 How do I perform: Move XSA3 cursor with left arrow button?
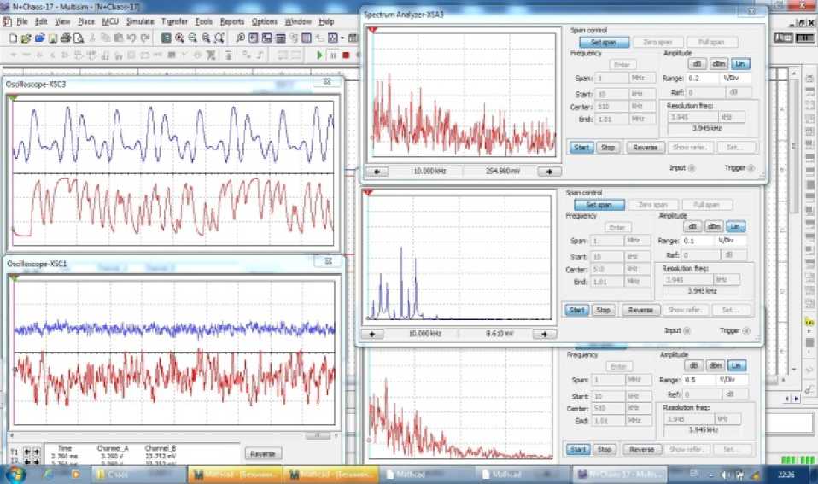(x=376, y=171)
